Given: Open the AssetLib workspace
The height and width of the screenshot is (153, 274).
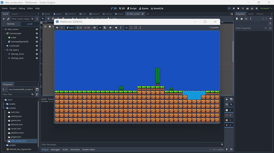Looking at the screenshot, I should 157,8.
